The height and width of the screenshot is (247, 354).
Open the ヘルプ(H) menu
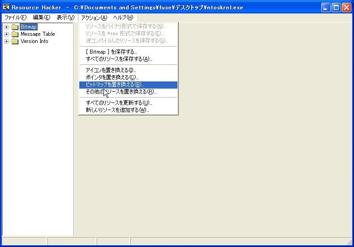[x=123, y=17]
